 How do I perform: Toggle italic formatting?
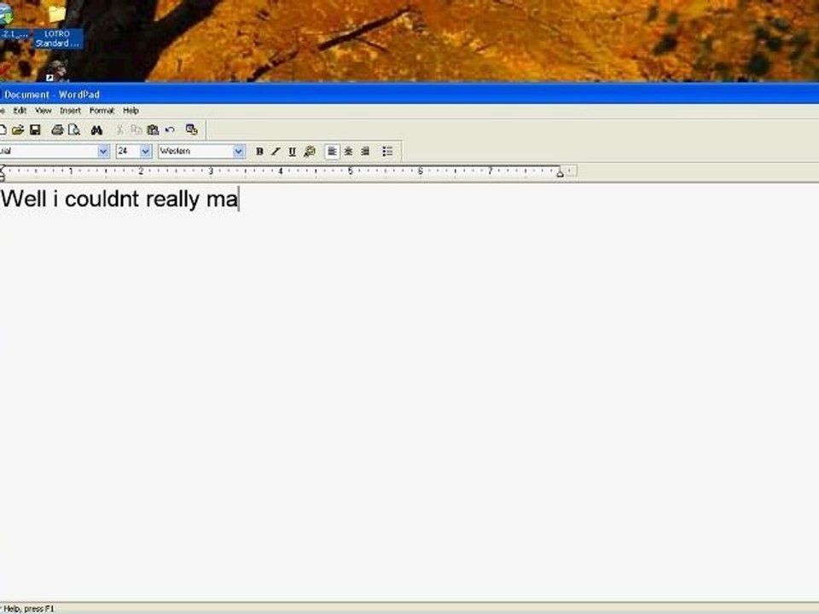click(276, 152)
